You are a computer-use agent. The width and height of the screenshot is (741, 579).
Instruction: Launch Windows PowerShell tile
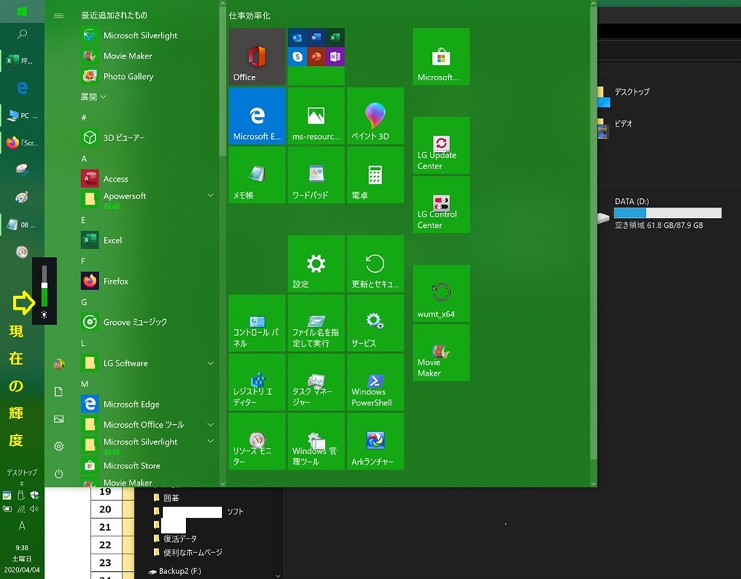(376, 382)
